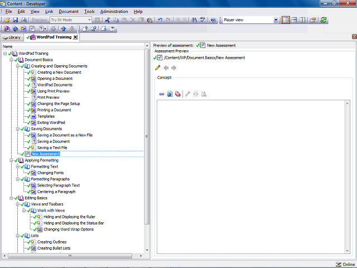Select the 'Opening a Document' topic

point(55,79)
